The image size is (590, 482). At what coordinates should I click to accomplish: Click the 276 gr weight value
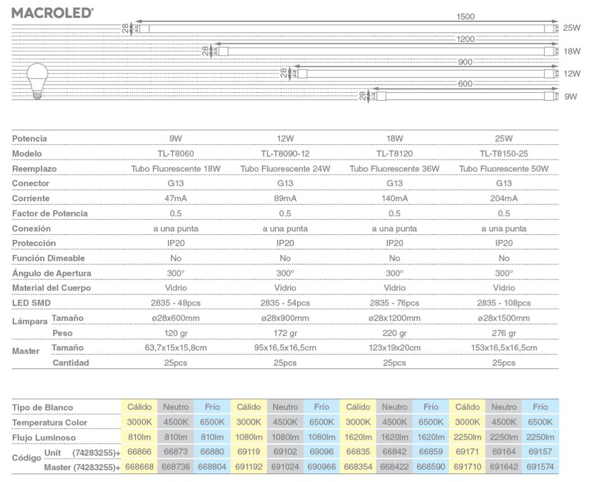point(504,333)
